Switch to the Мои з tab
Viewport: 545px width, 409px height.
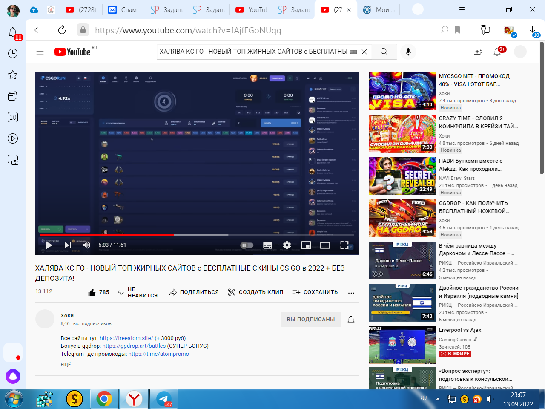tap(379, 10)
